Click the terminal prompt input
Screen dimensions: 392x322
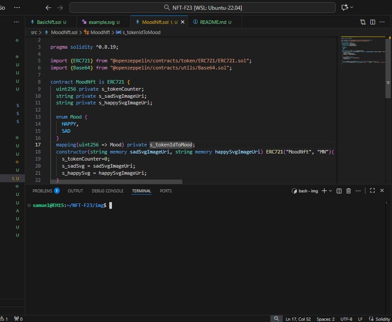click(111, 205)
